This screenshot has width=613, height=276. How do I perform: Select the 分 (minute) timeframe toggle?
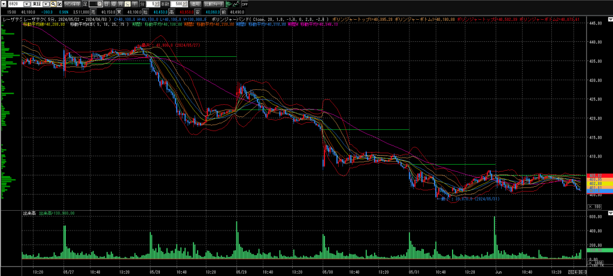(128, 4)
